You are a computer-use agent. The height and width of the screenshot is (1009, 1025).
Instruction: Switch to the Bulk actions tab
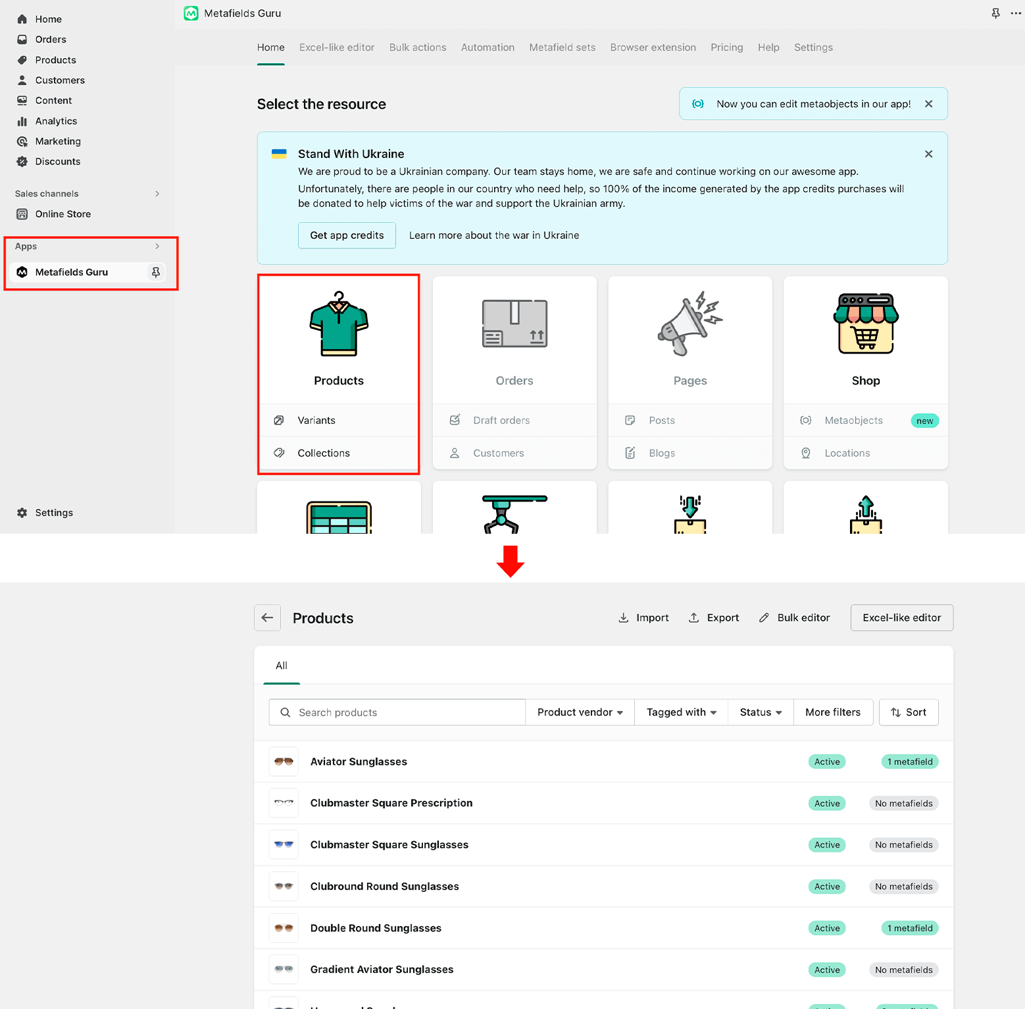coord(418,47)
